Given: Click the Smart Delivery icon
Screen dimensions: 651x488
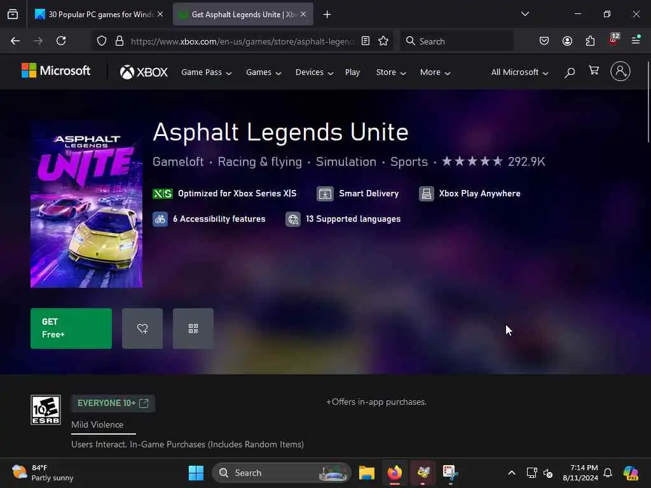Looking at the screenshot, I should pos(325,194).
